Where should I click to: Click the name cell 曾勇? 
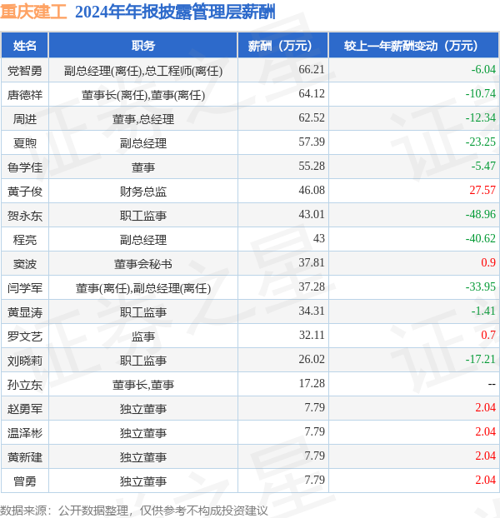25,481
